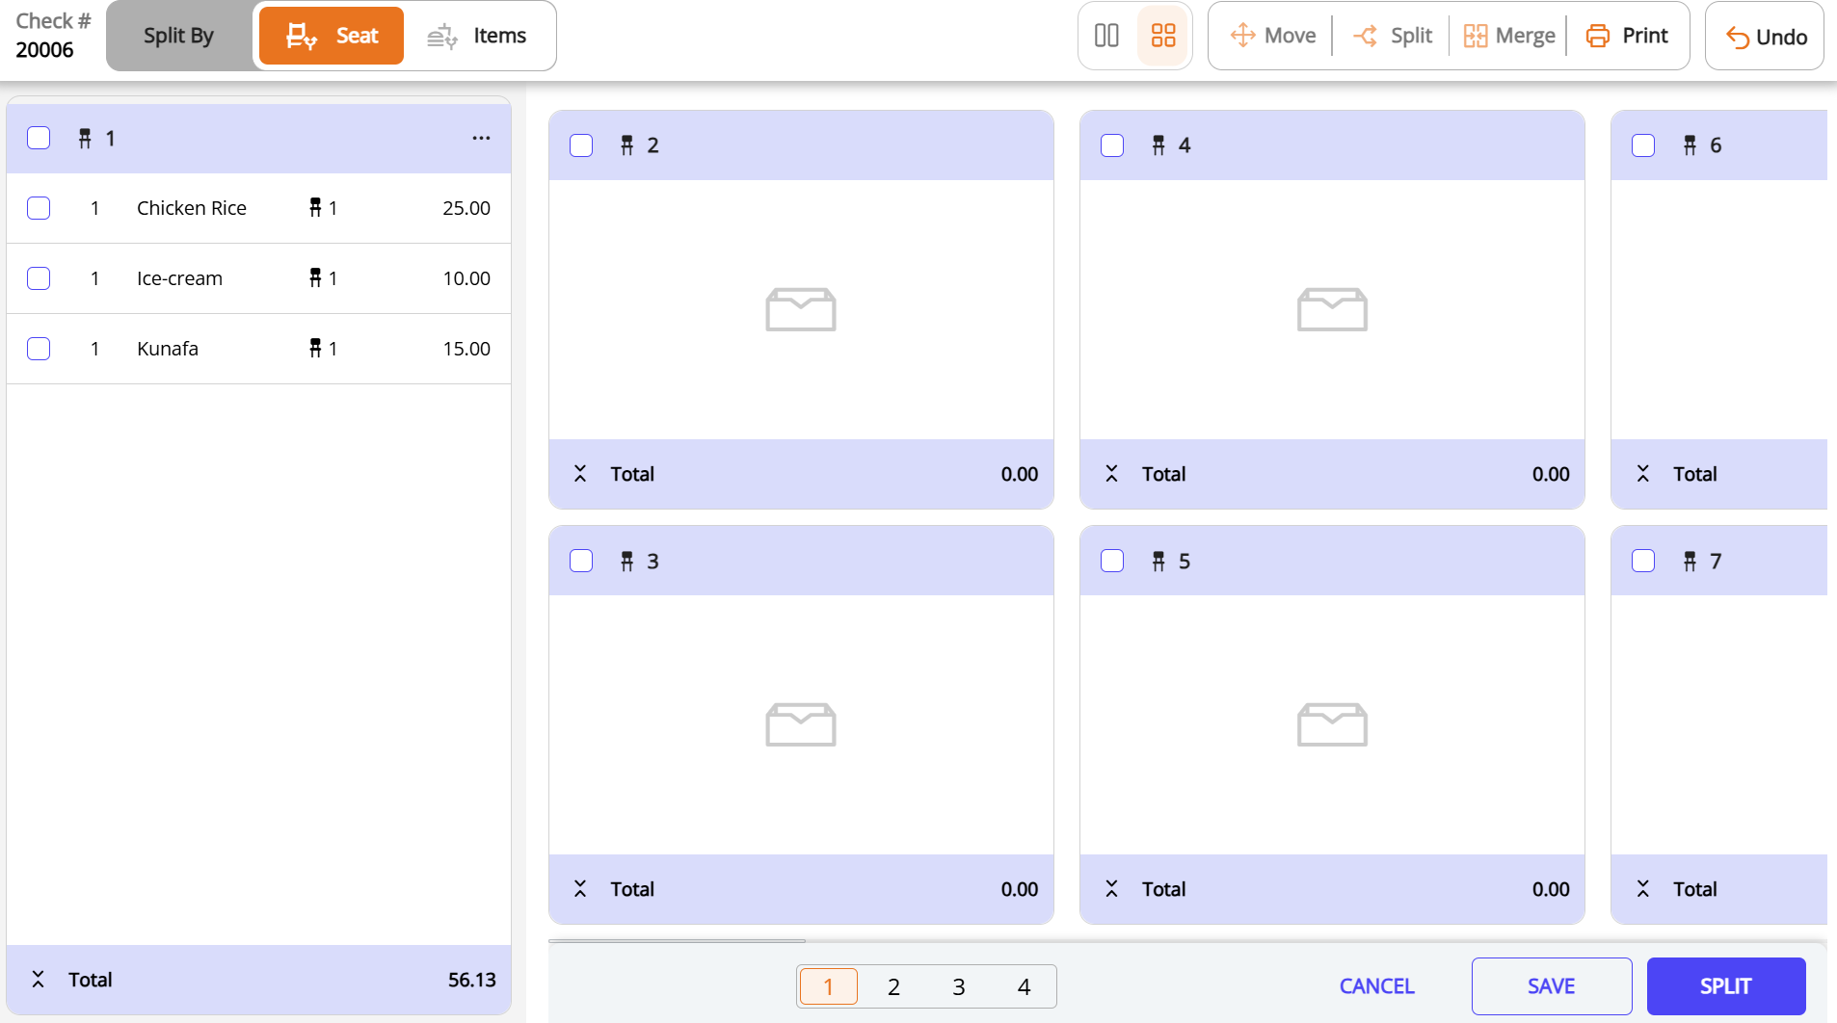Go to page 3 of seats
1837x1023 pixels.
tap(958, 986)
